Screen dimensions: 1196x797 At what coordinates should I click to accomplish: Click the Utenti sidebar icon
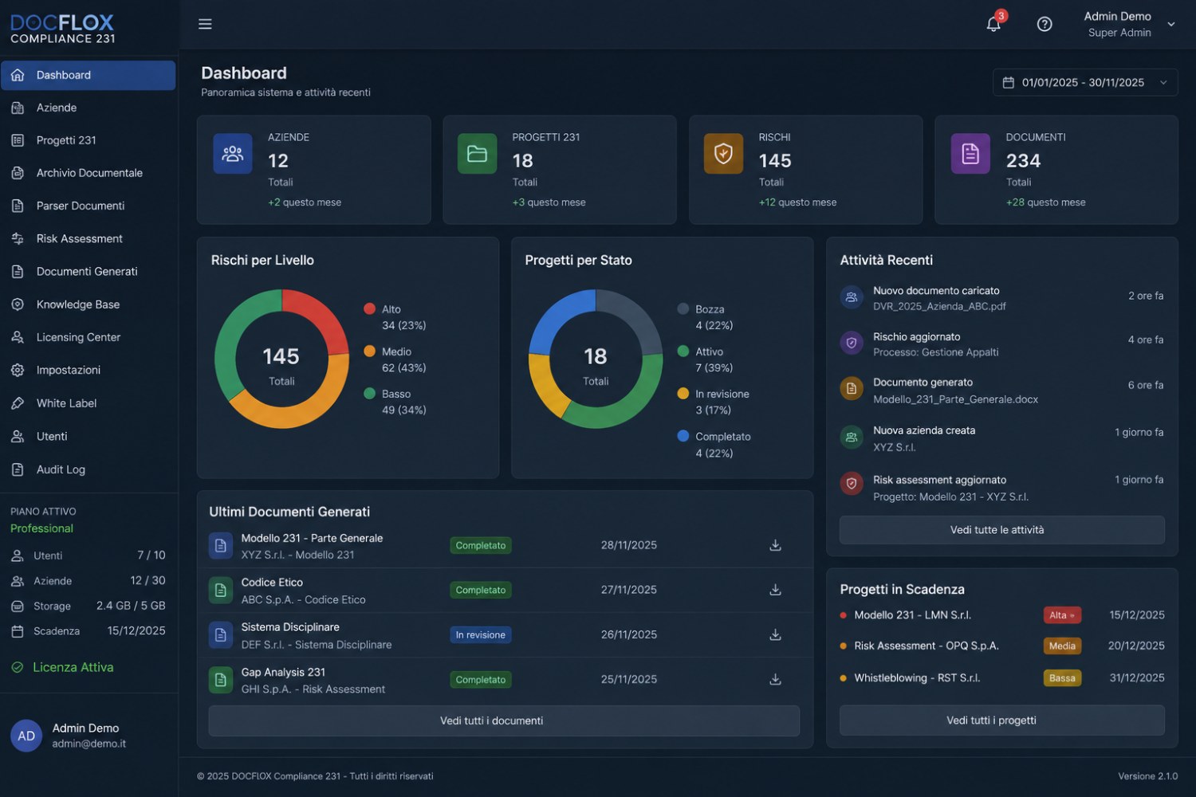click(18, 436)
